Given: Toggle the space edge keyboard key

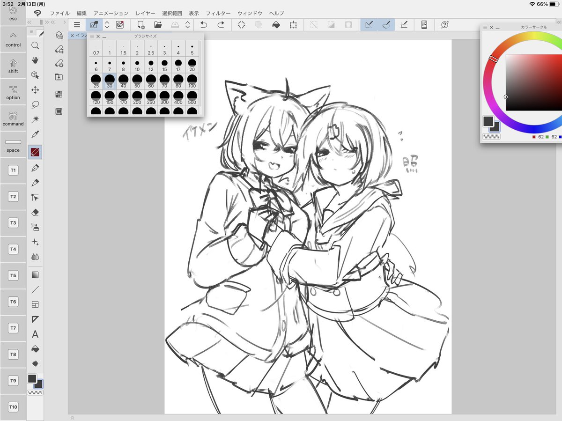Looking at the screenshot, I should (x=13, y=145).
